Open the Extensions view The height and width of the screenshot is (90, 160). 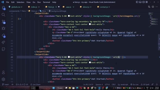click(x=3, y=35)
